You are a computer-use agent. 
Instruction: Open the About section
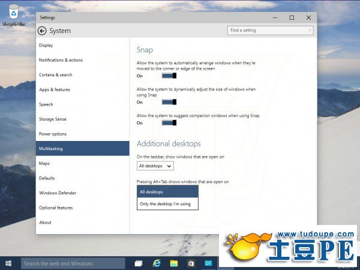tap(83, 223)
